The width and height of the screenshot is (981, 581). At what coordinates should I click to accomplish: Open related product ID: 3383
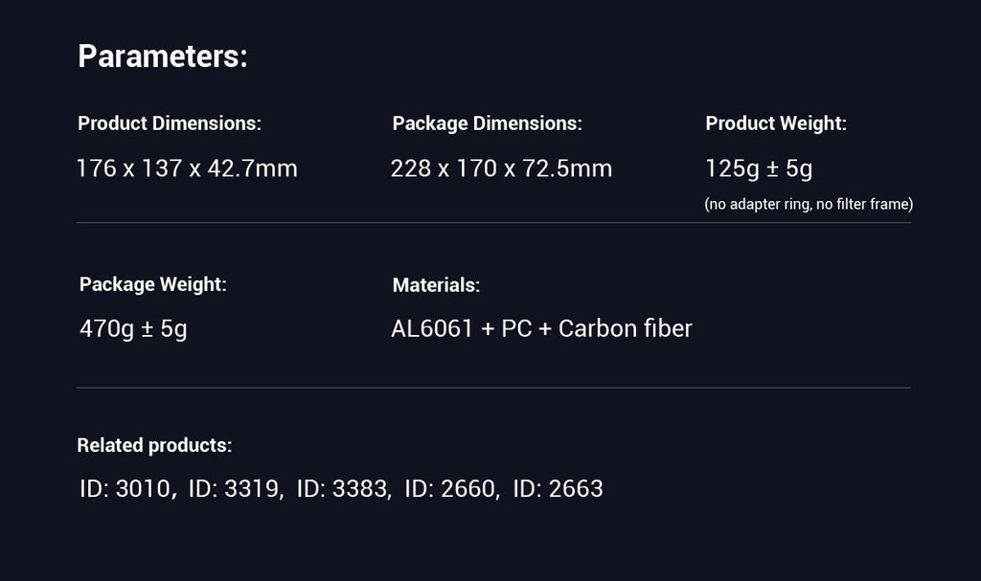(342, 488)
